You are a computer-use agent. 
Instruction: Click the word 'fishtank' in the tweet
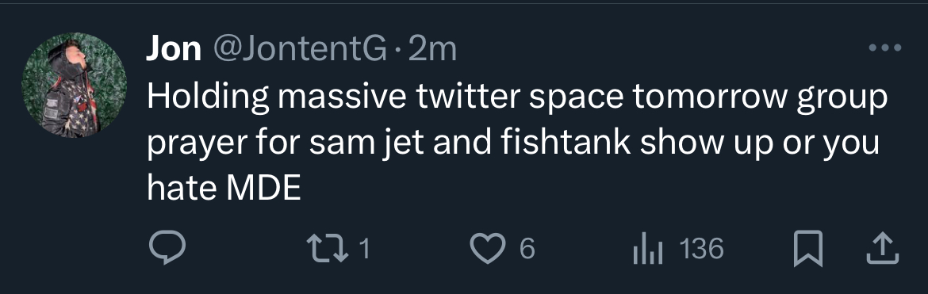[x=566, y=143]
